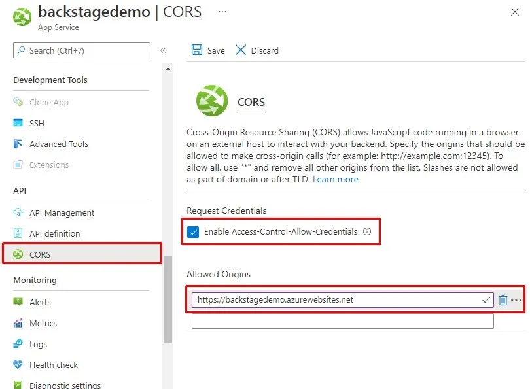Edit the https://backstagedemo.azurewebsites.net origin field

tap(343, 300)
